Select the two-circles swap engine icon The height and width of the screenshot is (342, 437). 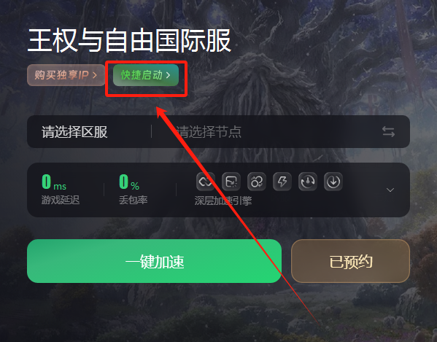click(x=257, y=182)
